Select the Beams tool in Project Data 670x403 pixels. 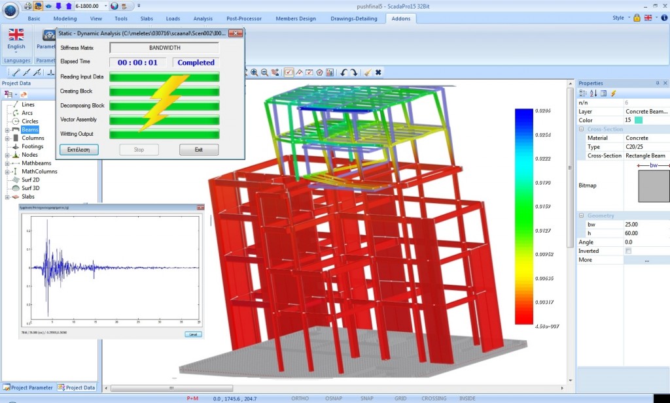(29, 129)
